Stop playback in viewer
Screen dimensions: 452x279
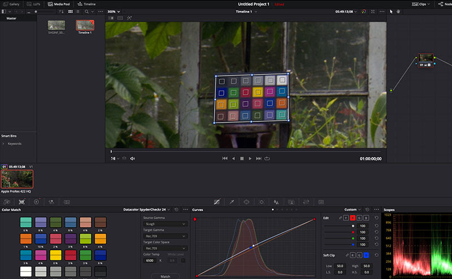[242, 159]
